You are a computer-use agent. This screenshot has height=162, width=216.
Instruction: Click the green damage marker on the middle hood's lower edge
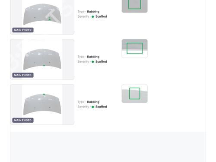44,66
